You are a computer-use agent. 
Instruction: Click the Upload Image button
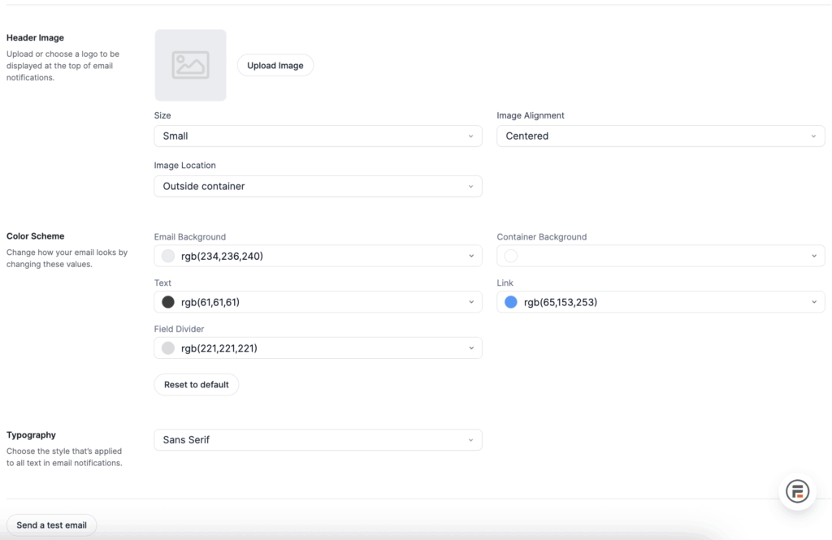click(275, 65)
